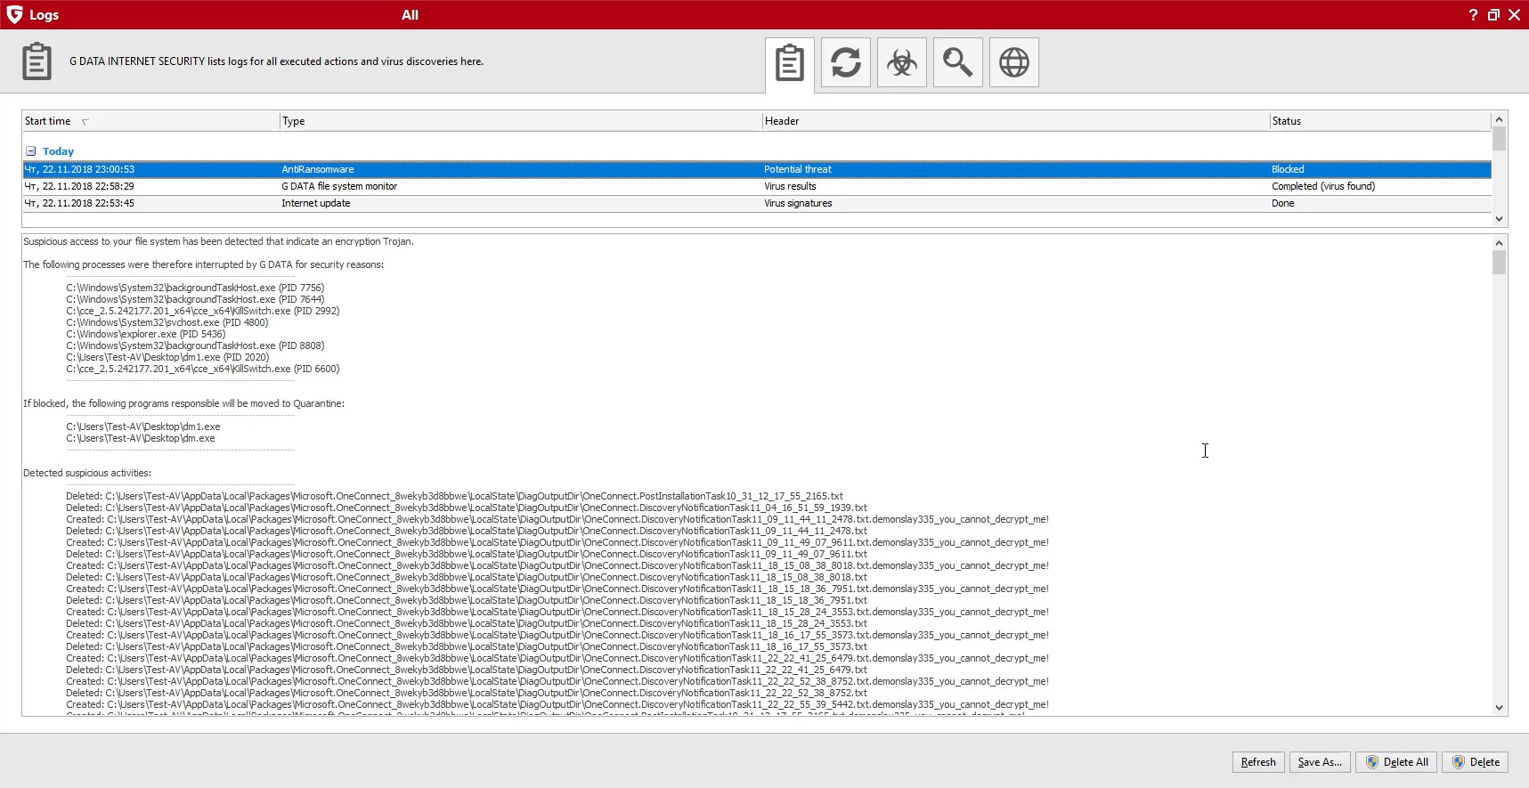Click the Delete button
The height and width of the screenshot is (788, 1529).
coord(1476,762)
